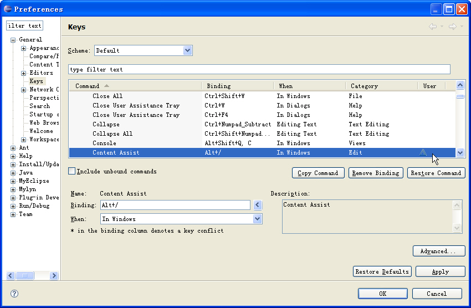Click the forward navigation arrow icon

pos(453,27)
